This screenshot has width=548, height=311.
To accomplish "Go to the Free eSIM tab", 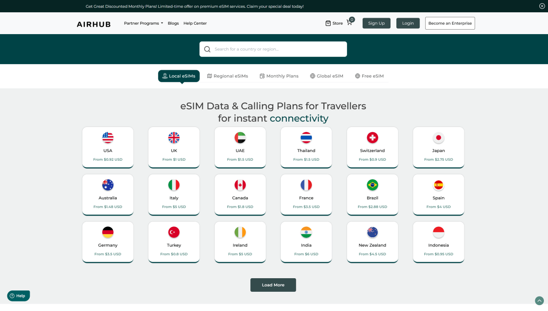I will click(x=369, y=76).
